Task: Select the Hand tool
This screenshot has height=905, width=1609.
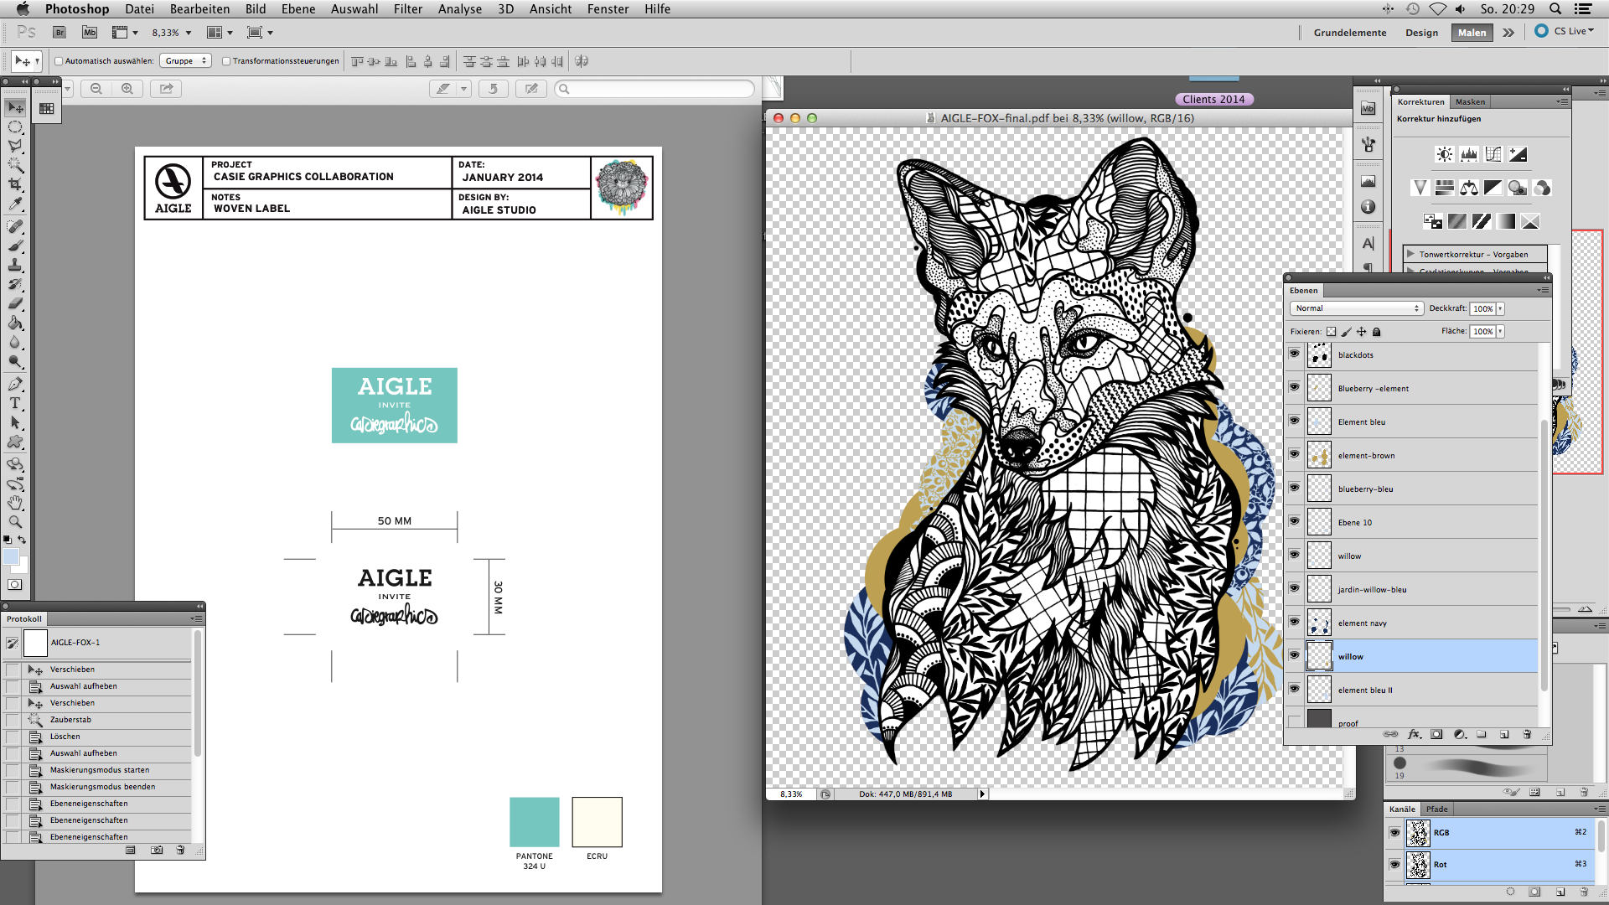Action: 15,503
